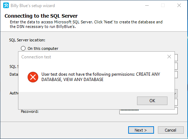Screen dimensions: 188x139
Task: Click the 'SQL Server location:' label
Action: point(27,40)
